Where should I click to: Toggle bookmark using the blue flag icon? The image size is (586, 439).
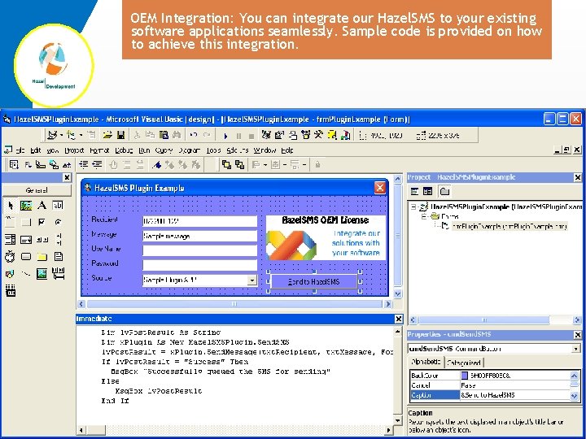point(156,164)
